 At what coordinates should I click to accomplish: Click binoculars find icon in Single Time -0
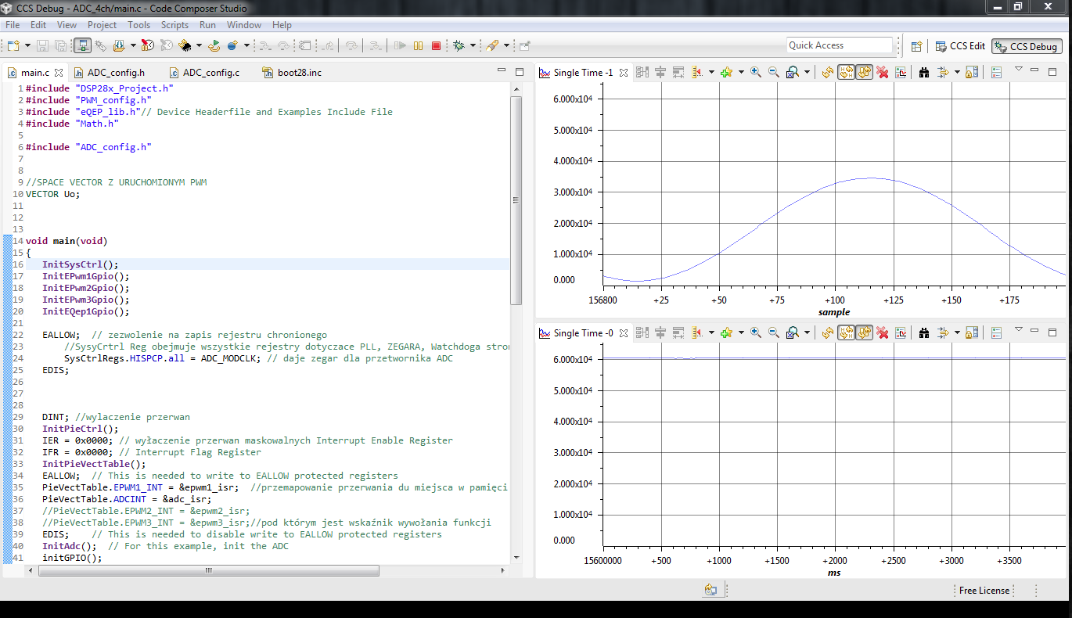tap(923, 333)
